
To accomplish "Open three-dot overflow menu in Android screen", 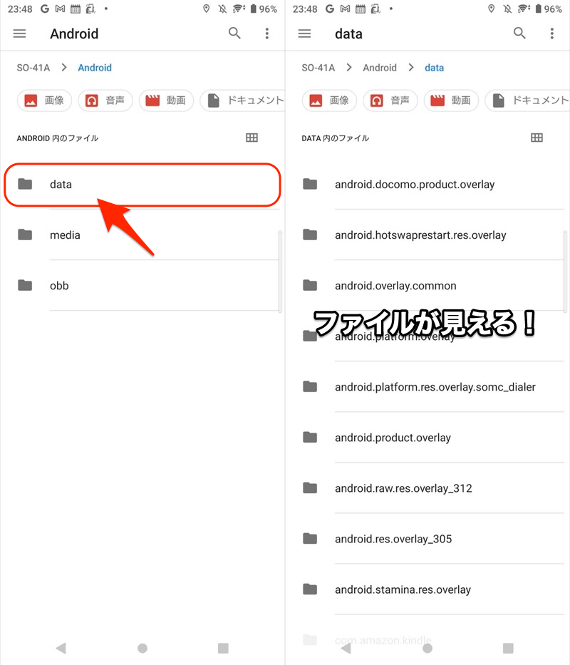I will click(x=266, y=33).
